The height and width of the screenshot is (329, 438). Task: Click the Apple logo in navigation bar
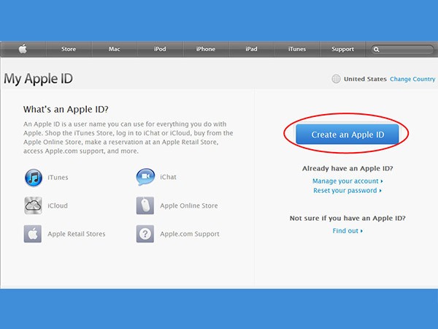click(x=23, y=49)
